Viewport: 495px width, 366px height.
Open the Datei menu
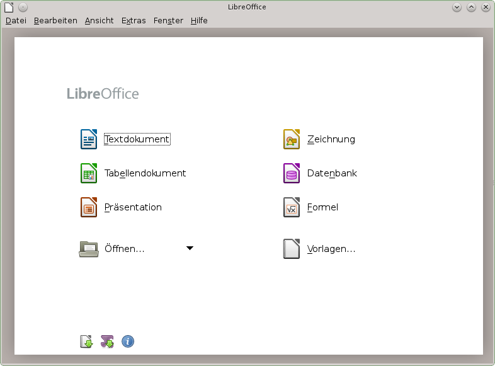pyautogui.click(x=16, y=21)
